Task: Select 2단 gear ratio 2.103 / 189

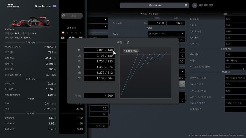Action: [x=99, y=56]
